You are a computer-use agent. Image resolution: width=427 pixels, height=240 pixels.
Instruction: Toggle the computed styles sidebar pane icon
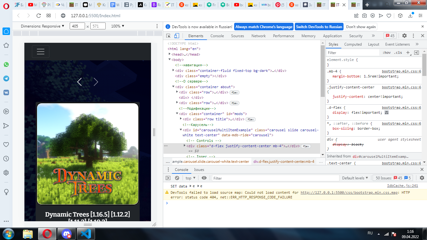416,53
